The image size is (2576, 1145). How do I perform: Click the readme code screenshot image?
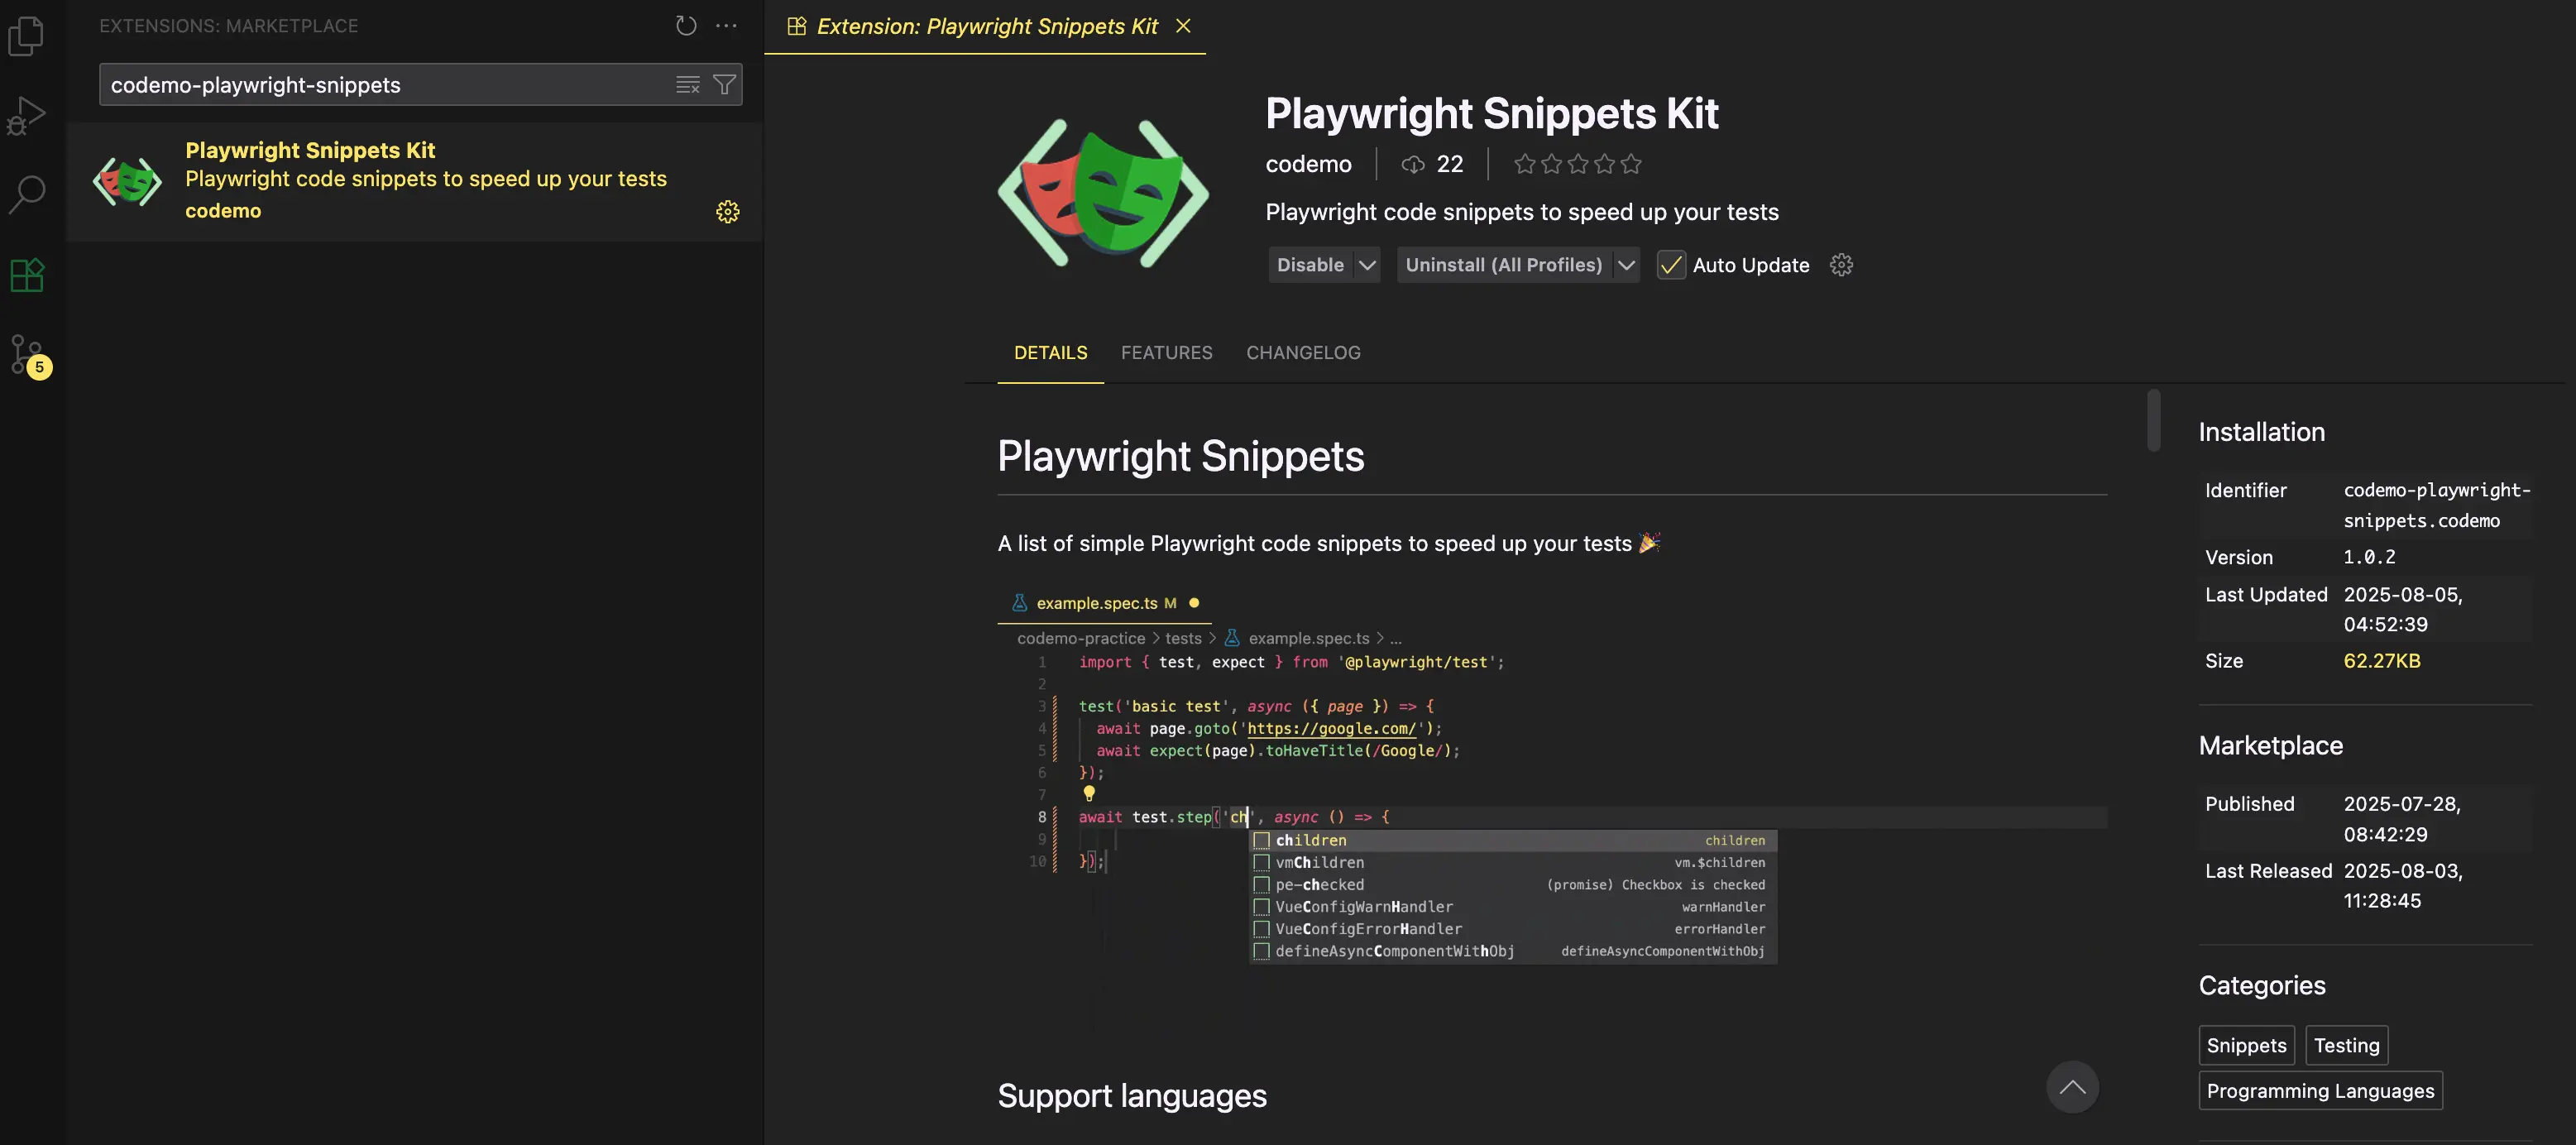coord(1552,810)
